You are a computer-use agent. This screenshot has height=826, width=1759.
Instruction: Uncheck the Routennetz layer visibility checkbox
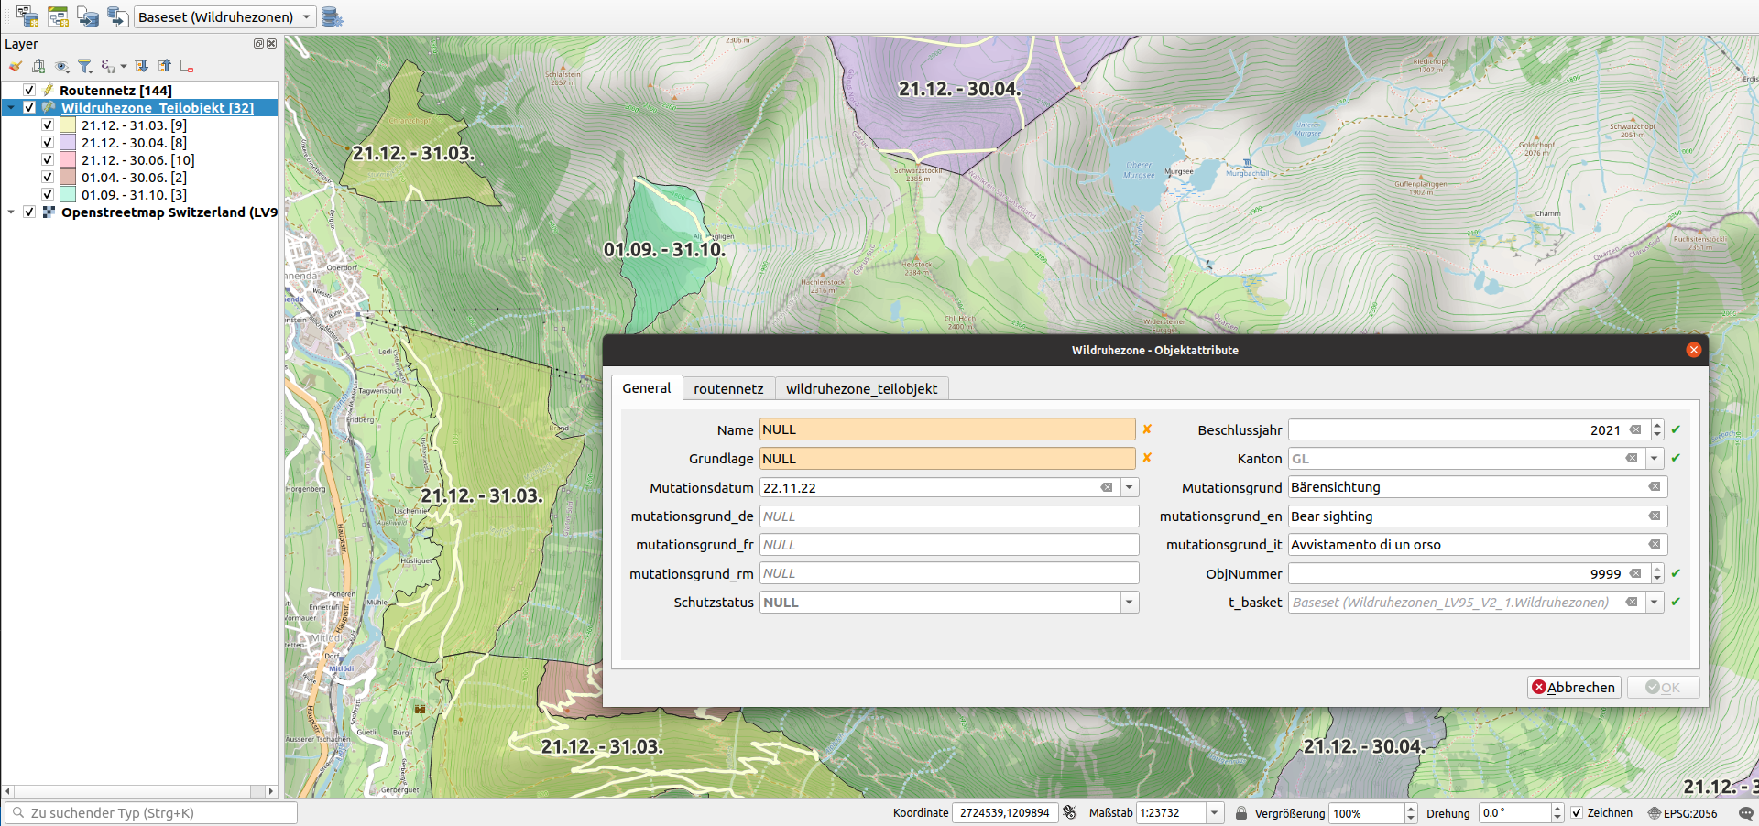pos(29,91)
